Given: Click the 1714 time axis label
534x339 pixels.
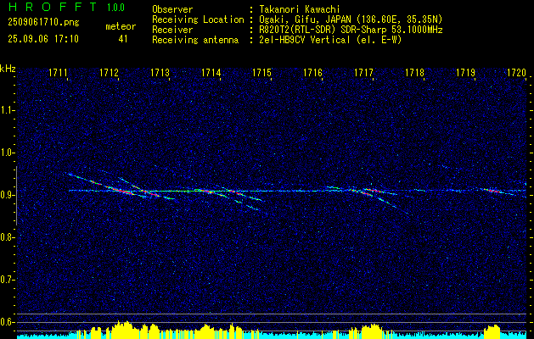Looking at the screenshot, I should (x=211, y=73).
